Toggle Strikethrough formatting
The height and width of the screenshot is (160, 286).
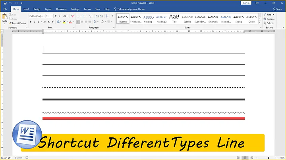(x=44, y=22)
